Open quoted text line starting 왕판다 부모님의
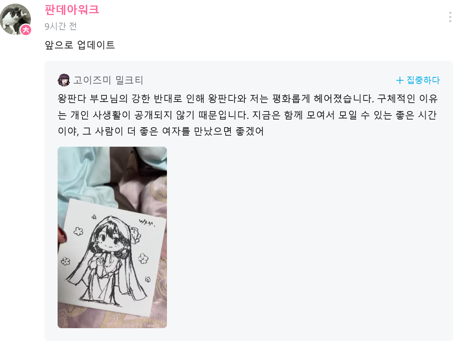Image resolution: width=459 pixels, height=341 pixels. tap(248, 99)
